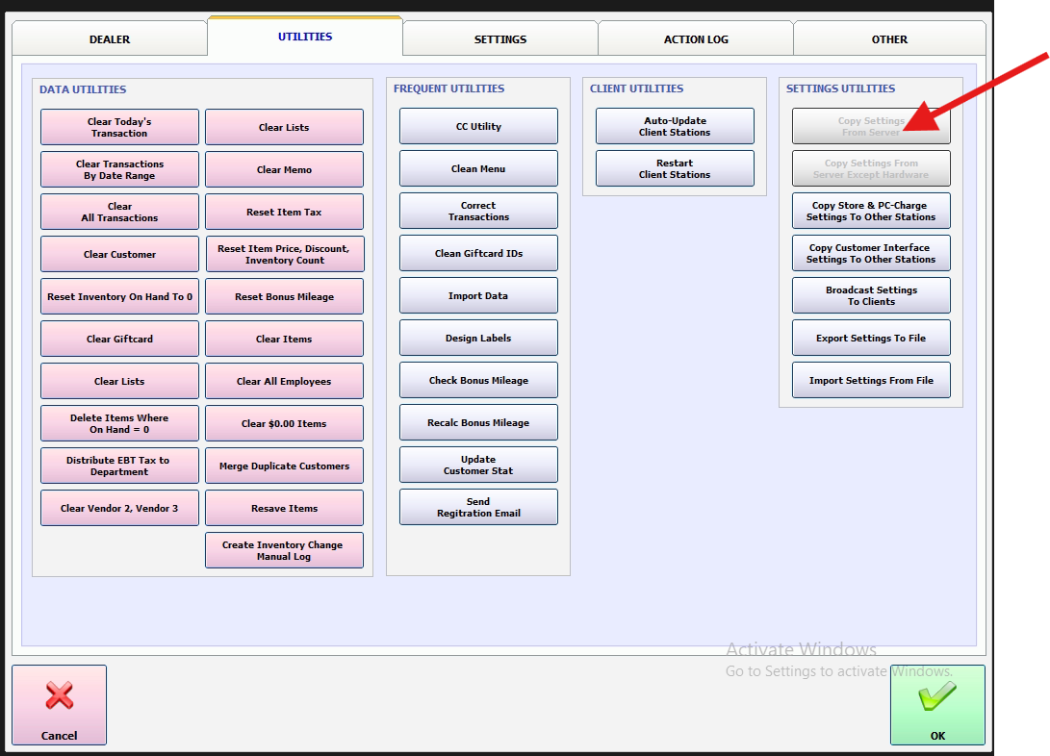Viewport: 1050px width, 756px height.
Task: Click the Update Customer Stat button
Action: [478, 465]
